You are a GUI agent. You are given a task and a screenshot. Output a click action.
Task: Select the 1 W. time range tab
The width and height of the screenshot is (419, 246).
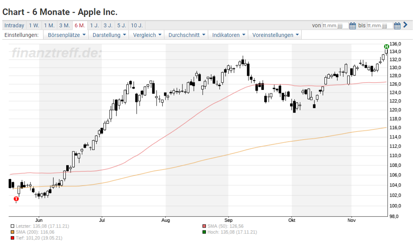(x=34, y=25)
